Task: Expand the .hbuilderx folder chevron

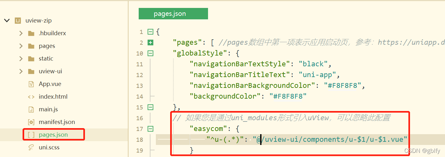Action: [21, 33]
